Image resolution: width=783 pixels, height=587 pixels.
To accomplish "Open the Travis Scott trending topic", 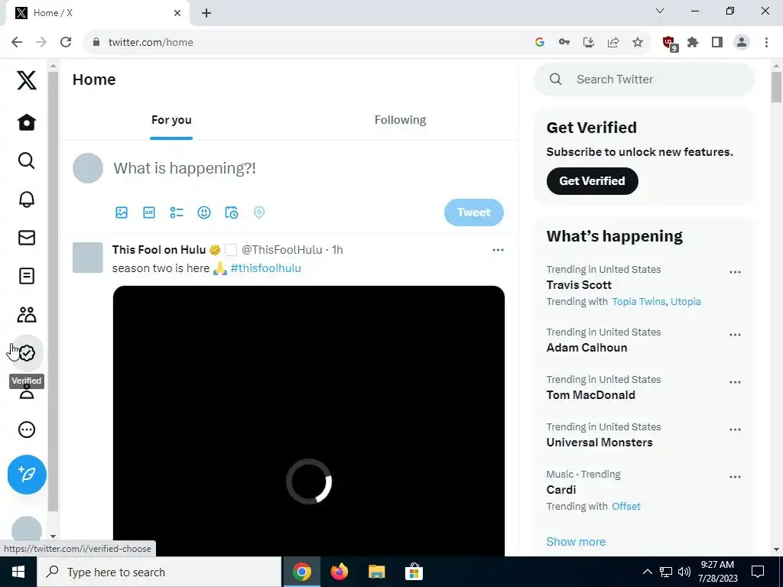I will click(579, 285).
